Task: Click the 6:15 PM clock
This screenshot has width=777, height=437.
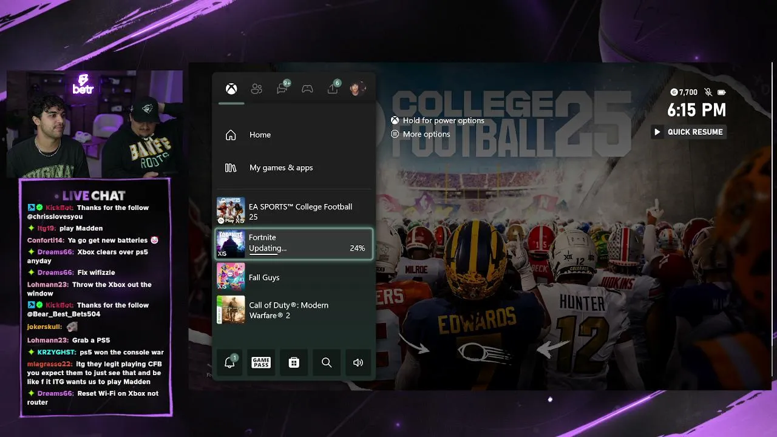Action: click(697, 110)
